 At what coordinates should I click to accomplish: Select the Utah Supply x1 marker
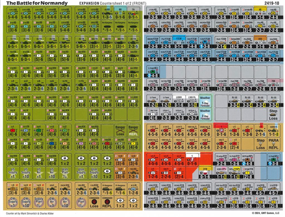pyautogui.click(x=81, y=173)
